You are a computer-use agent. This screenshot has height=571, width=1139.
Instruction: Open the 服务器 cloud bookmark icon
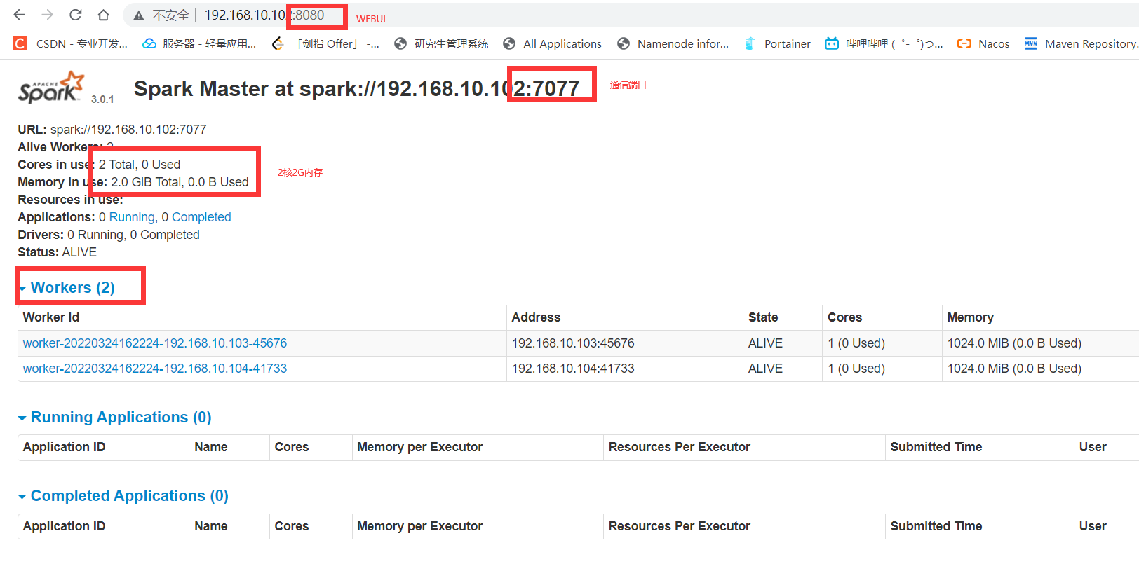(x=149, y=43)
